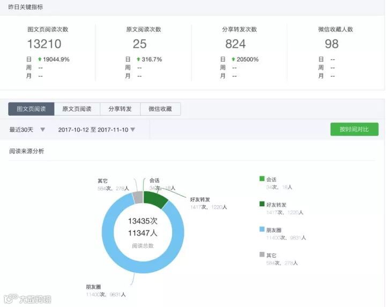This screenshot has height=307, width=386.
Task: Click the 朋友圈 legend label
Action: pyautogui.click(x=274, y=230)
